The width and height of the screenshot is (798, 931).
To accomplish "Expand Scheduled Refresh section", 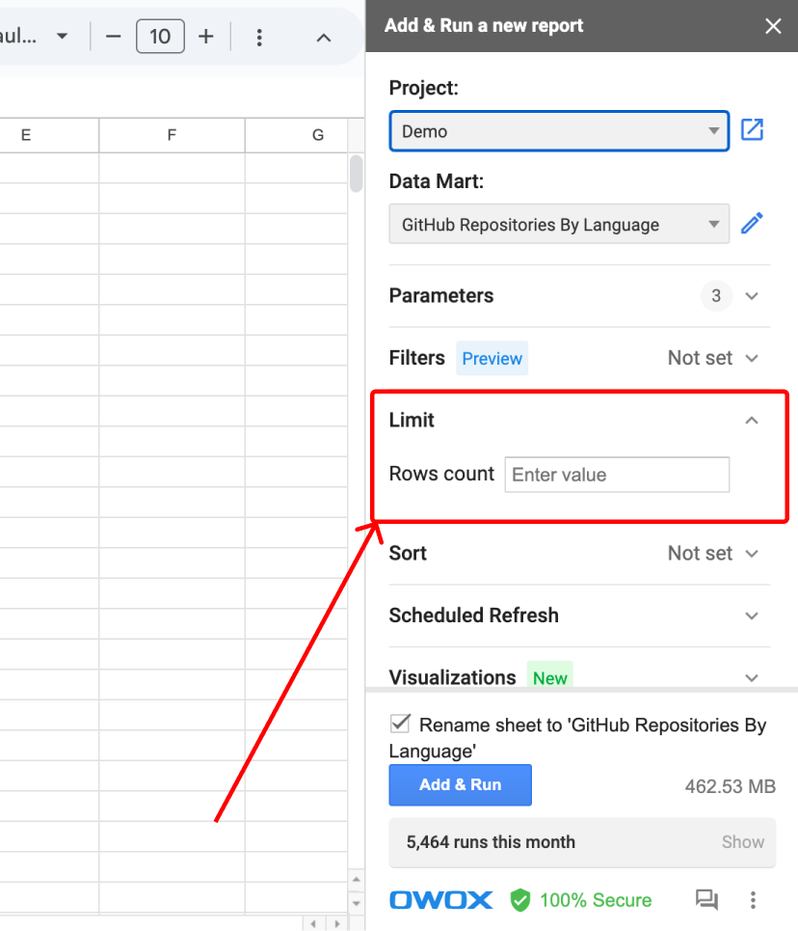I will 579,616.
